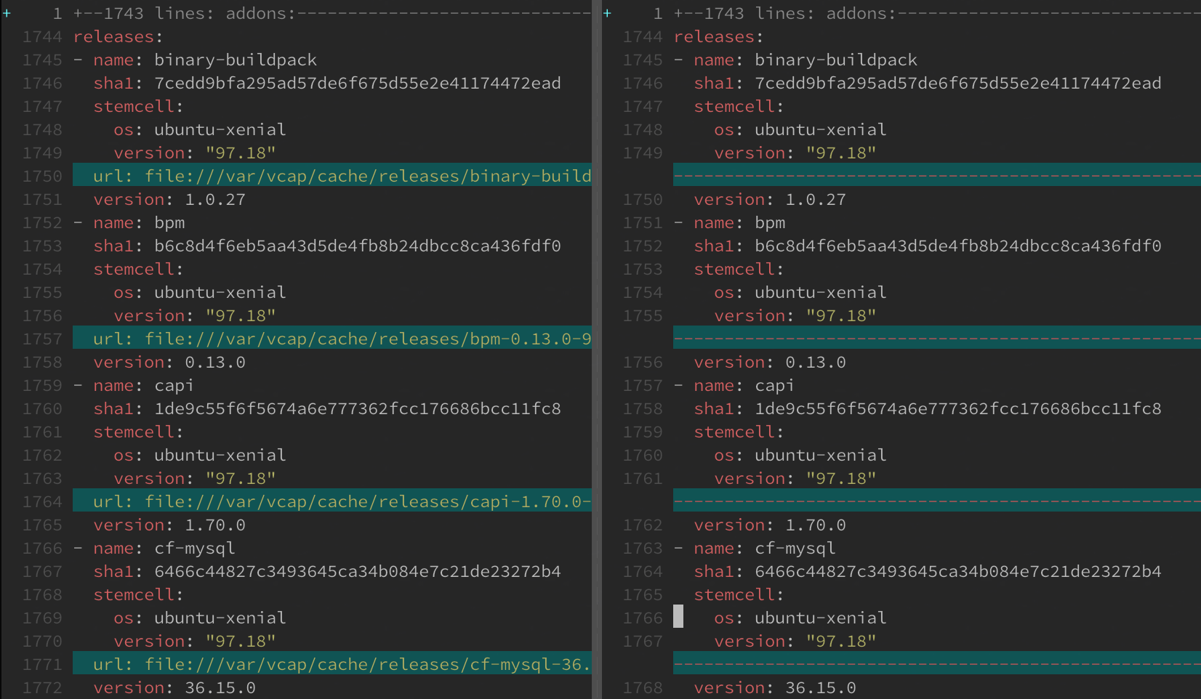Click the cursor block on line 1766
Image resolution: width=1201 pixels, height=699 pixels.
678,617
